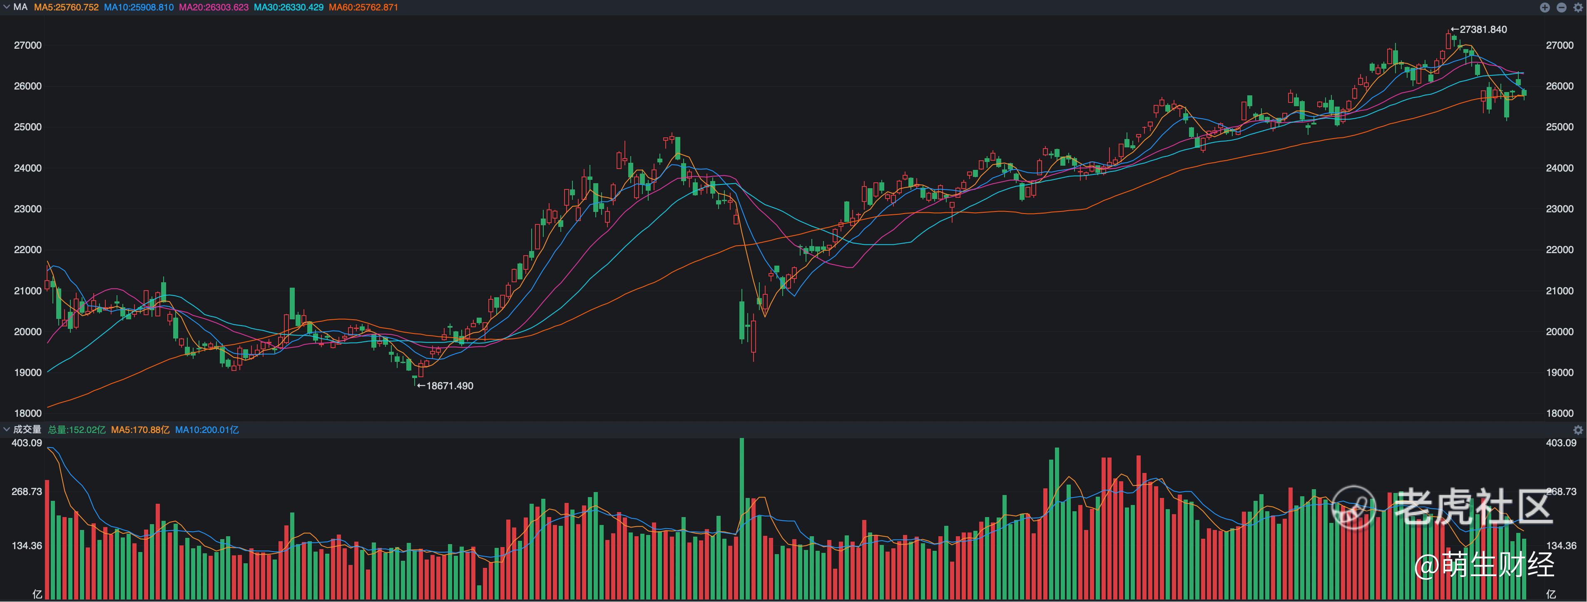Collapse the 成交量 volume panel chevron
The height and width of the screenshot is (602, 1587).
click(x=6, y=430)
